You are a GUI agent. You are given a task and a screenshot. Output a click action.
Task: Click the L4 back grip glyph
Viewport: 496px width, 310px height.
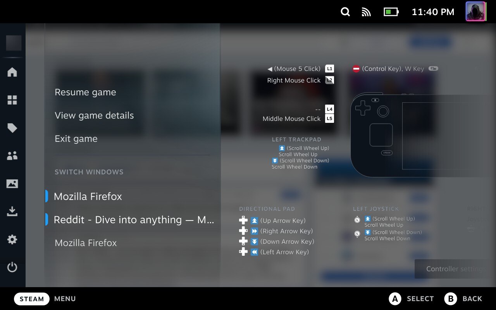click(x=329, y=109)
